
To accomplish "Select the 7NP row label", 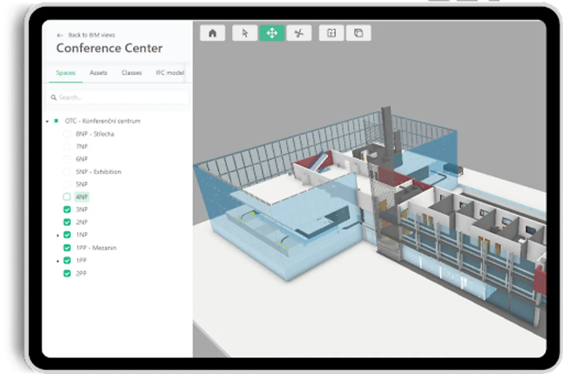I will point(82,146).
